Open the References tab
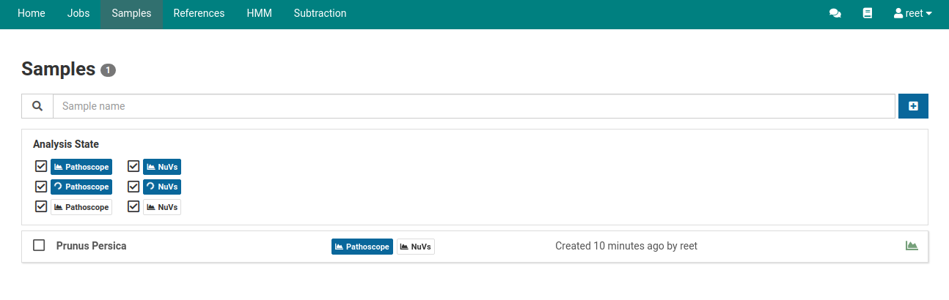Viewport: 949px width, 300px height. (x=199, y=13)
